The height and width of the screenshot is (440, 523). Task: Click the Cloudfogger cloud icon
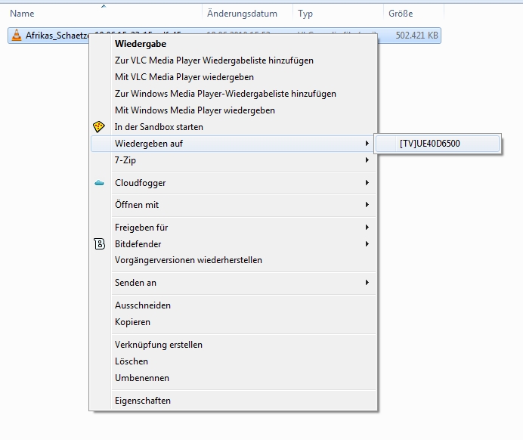tap(100, 183)
